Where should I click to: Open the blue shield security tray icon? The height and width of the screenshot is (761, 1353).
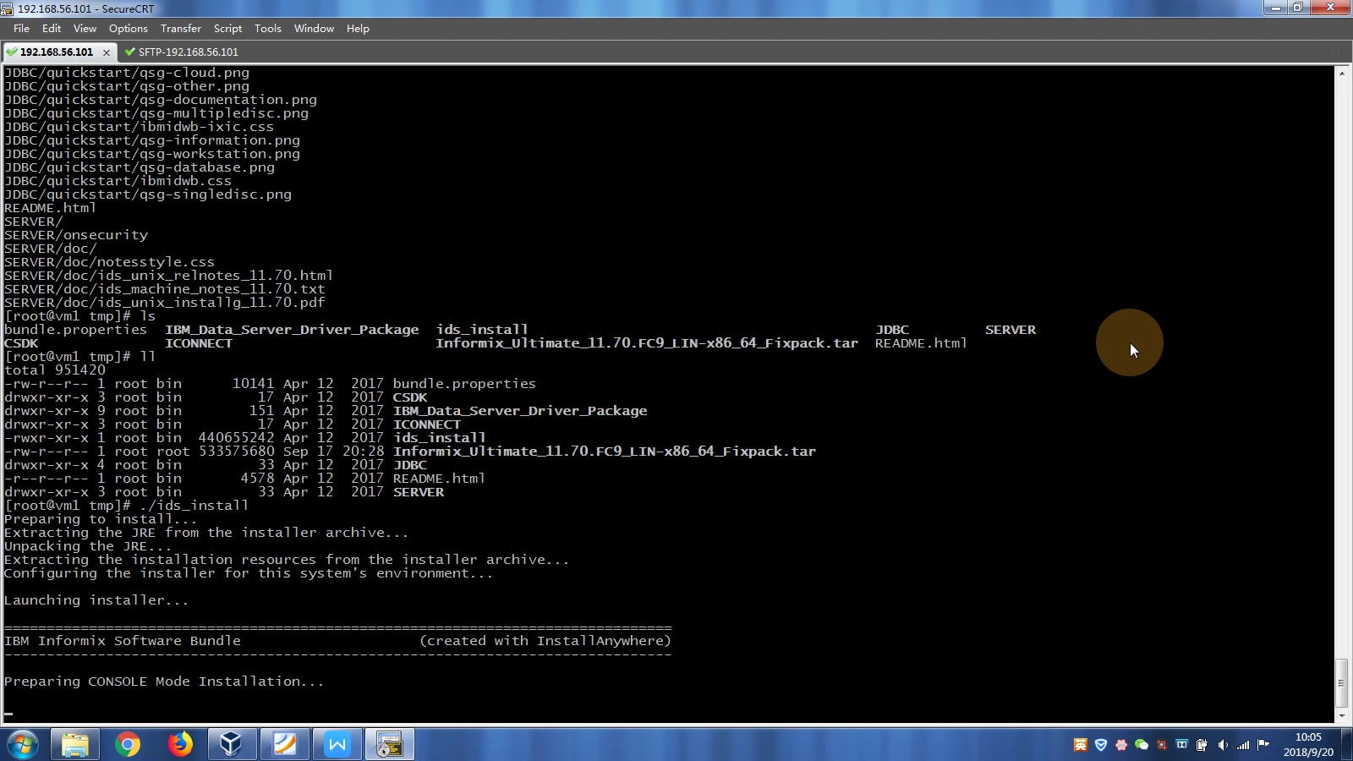[1101, 744]
